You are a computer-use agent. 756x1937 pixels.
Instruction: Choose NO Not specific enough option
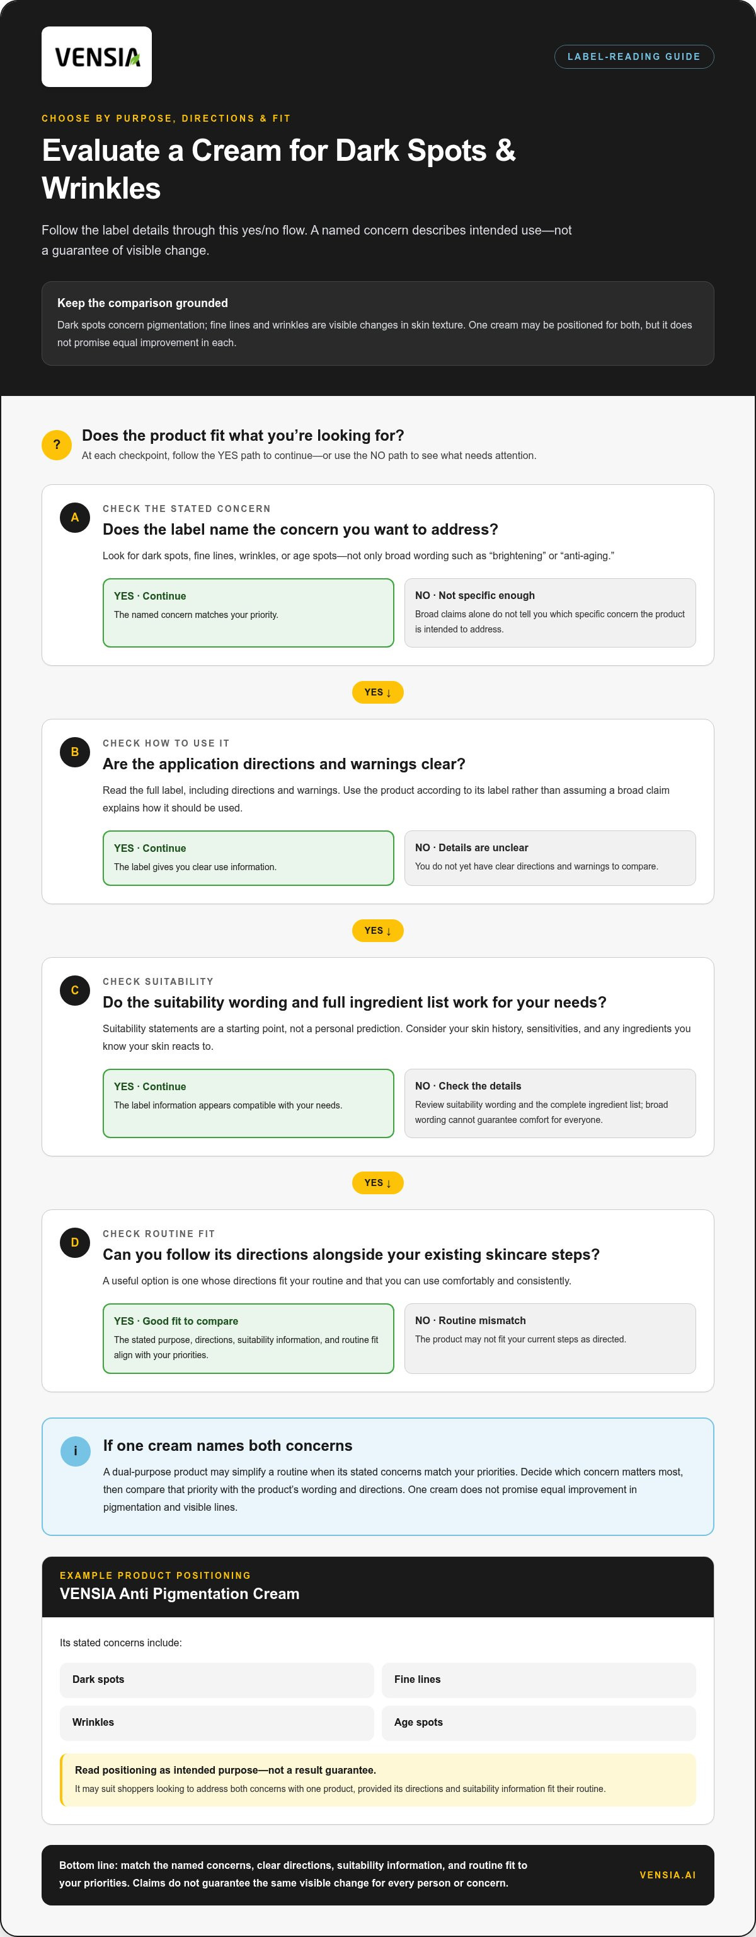click(x=549, y=613)
